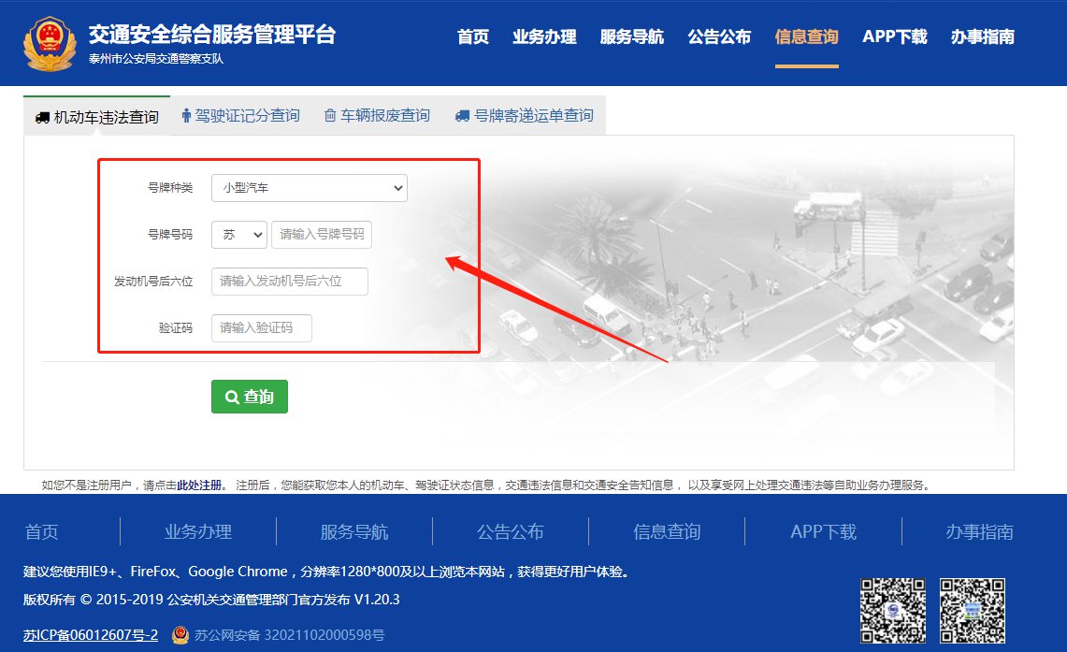Click the left QR code in footer
The width and height of the screenshot is (1067, 652).
coord(893,611)
